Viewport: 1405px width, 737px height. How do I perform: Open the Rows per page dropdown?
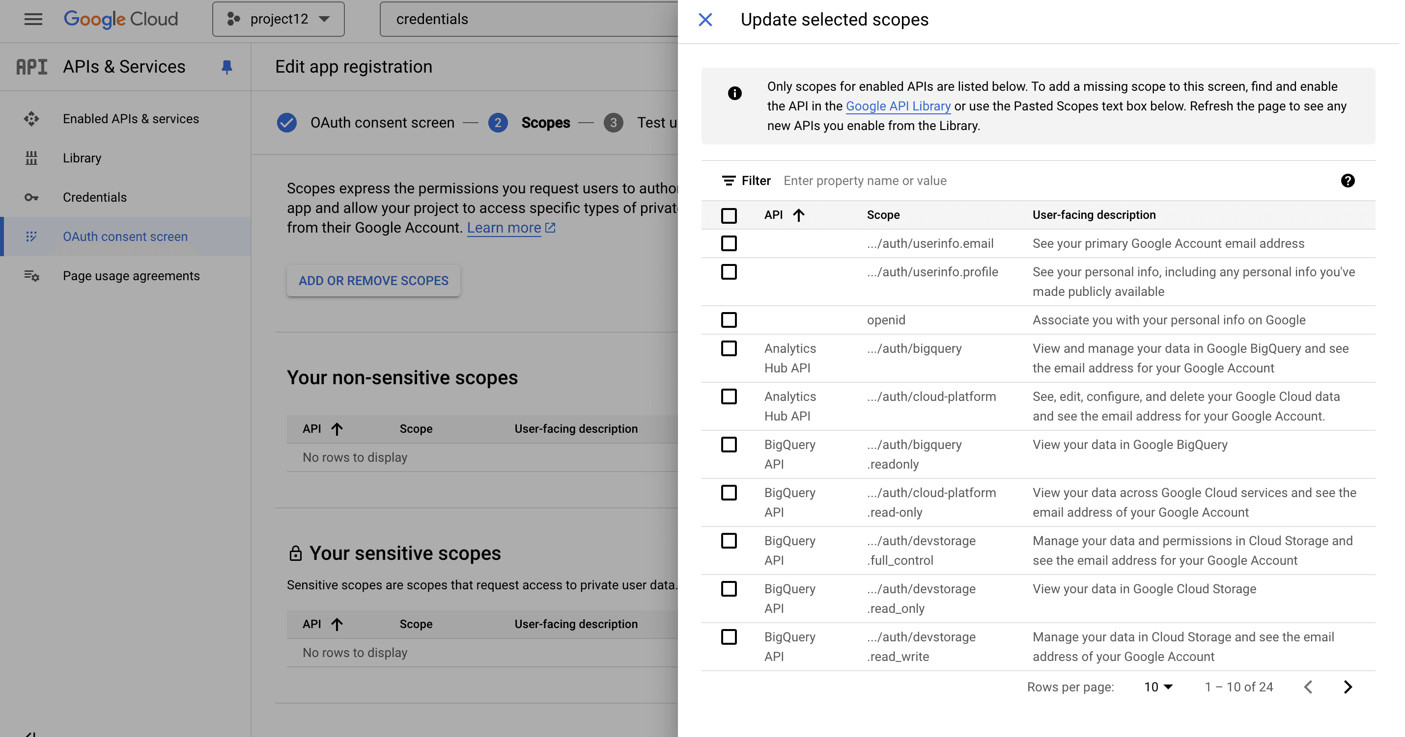[1158, 687]
